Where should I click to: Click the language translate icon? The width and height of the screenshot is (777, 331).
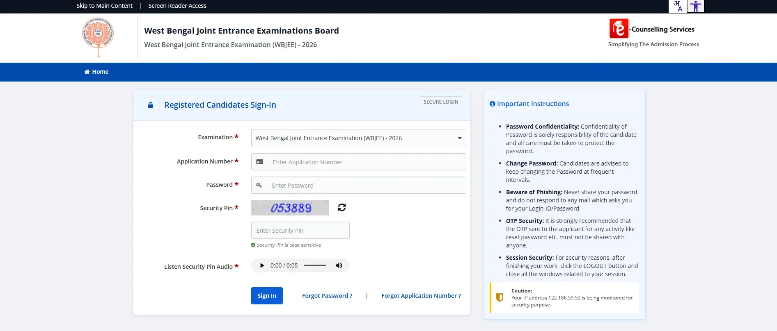tap(678, 6)
